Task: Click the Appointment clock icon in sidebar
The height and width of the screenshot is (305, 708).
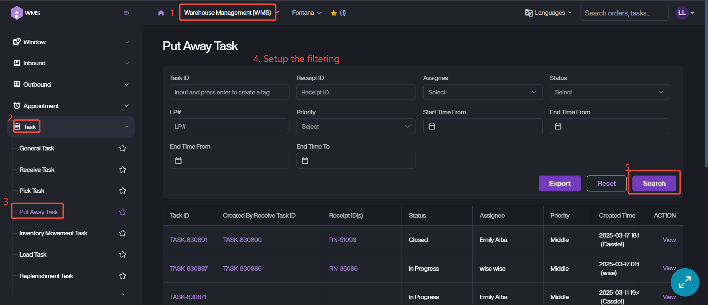Action: 17,106
